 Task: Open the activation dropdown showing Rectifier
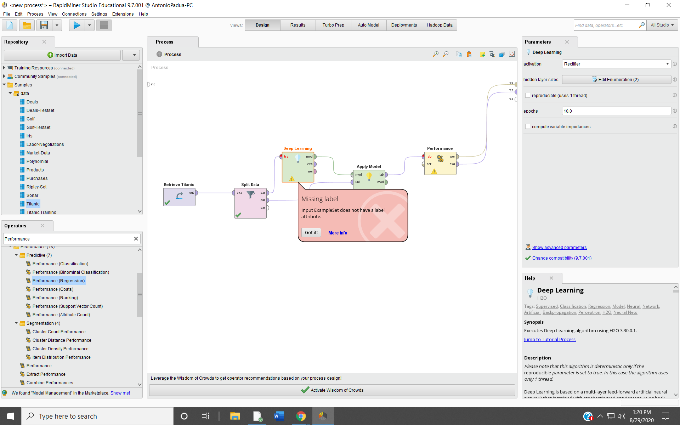pos(616,64)
